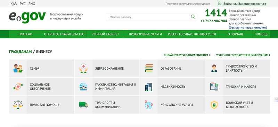278x127 pixels.
Task: Open the Семья family icon
Action: [x=18, y=69]
